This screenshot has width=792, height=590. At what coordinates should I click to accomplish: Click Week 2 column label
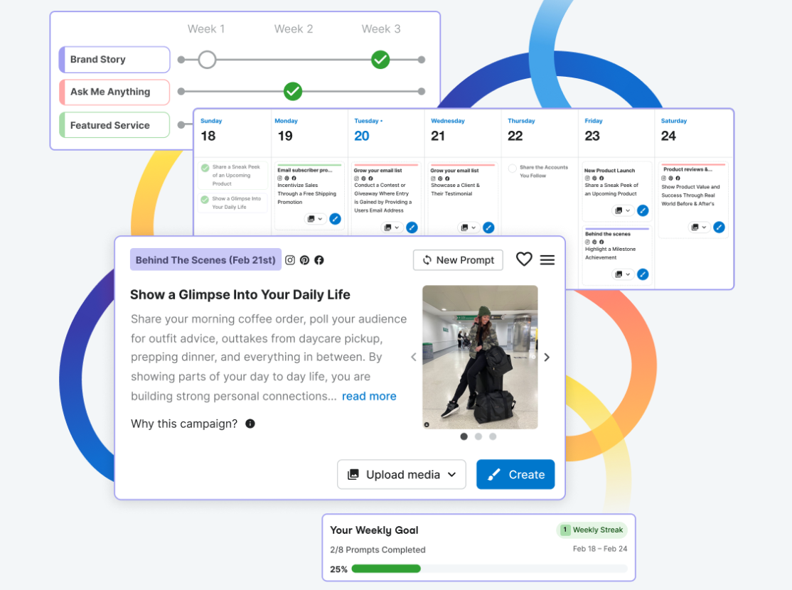pos(294,29)
